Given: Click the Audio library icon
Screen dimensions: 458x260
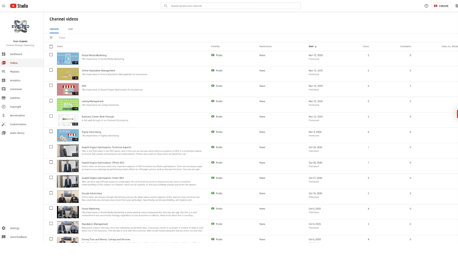Looking at the screenshot, I should 3,133.
